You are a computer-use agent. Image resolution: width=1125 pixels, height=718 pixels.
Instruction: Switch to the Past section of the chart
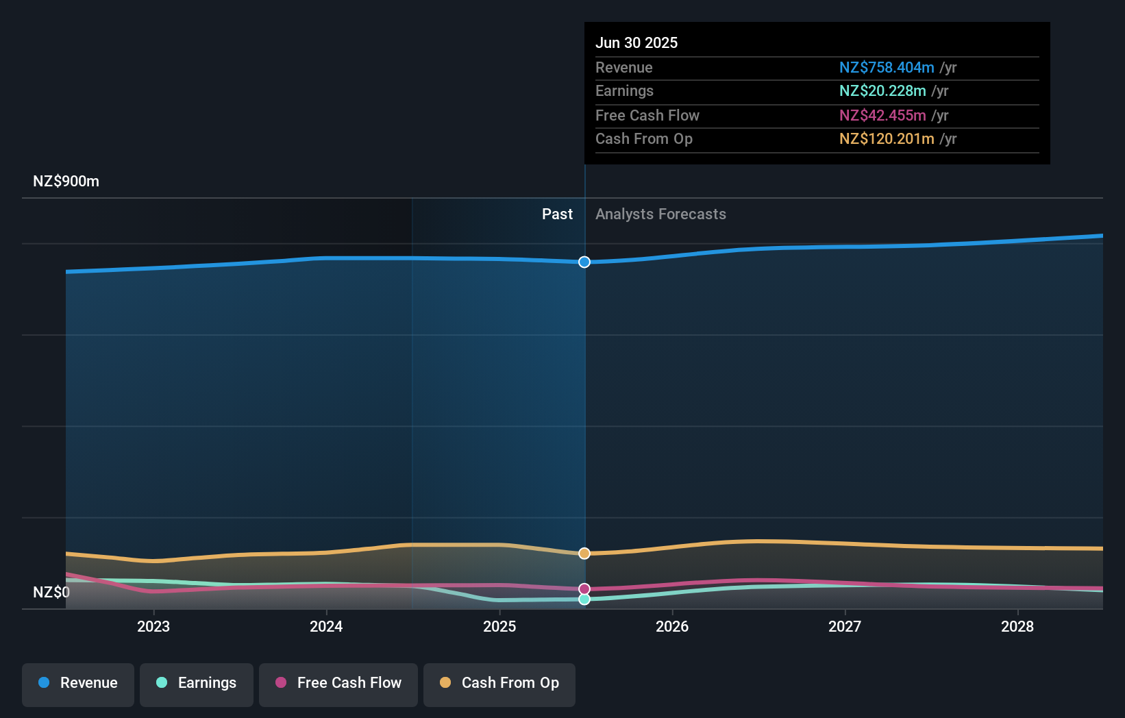557,214
